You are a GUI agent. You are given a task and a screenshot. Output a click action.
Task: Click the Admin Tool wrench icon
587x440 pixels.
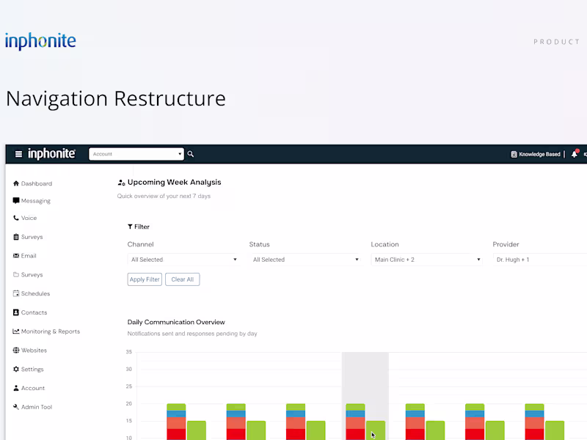point(15,407)
